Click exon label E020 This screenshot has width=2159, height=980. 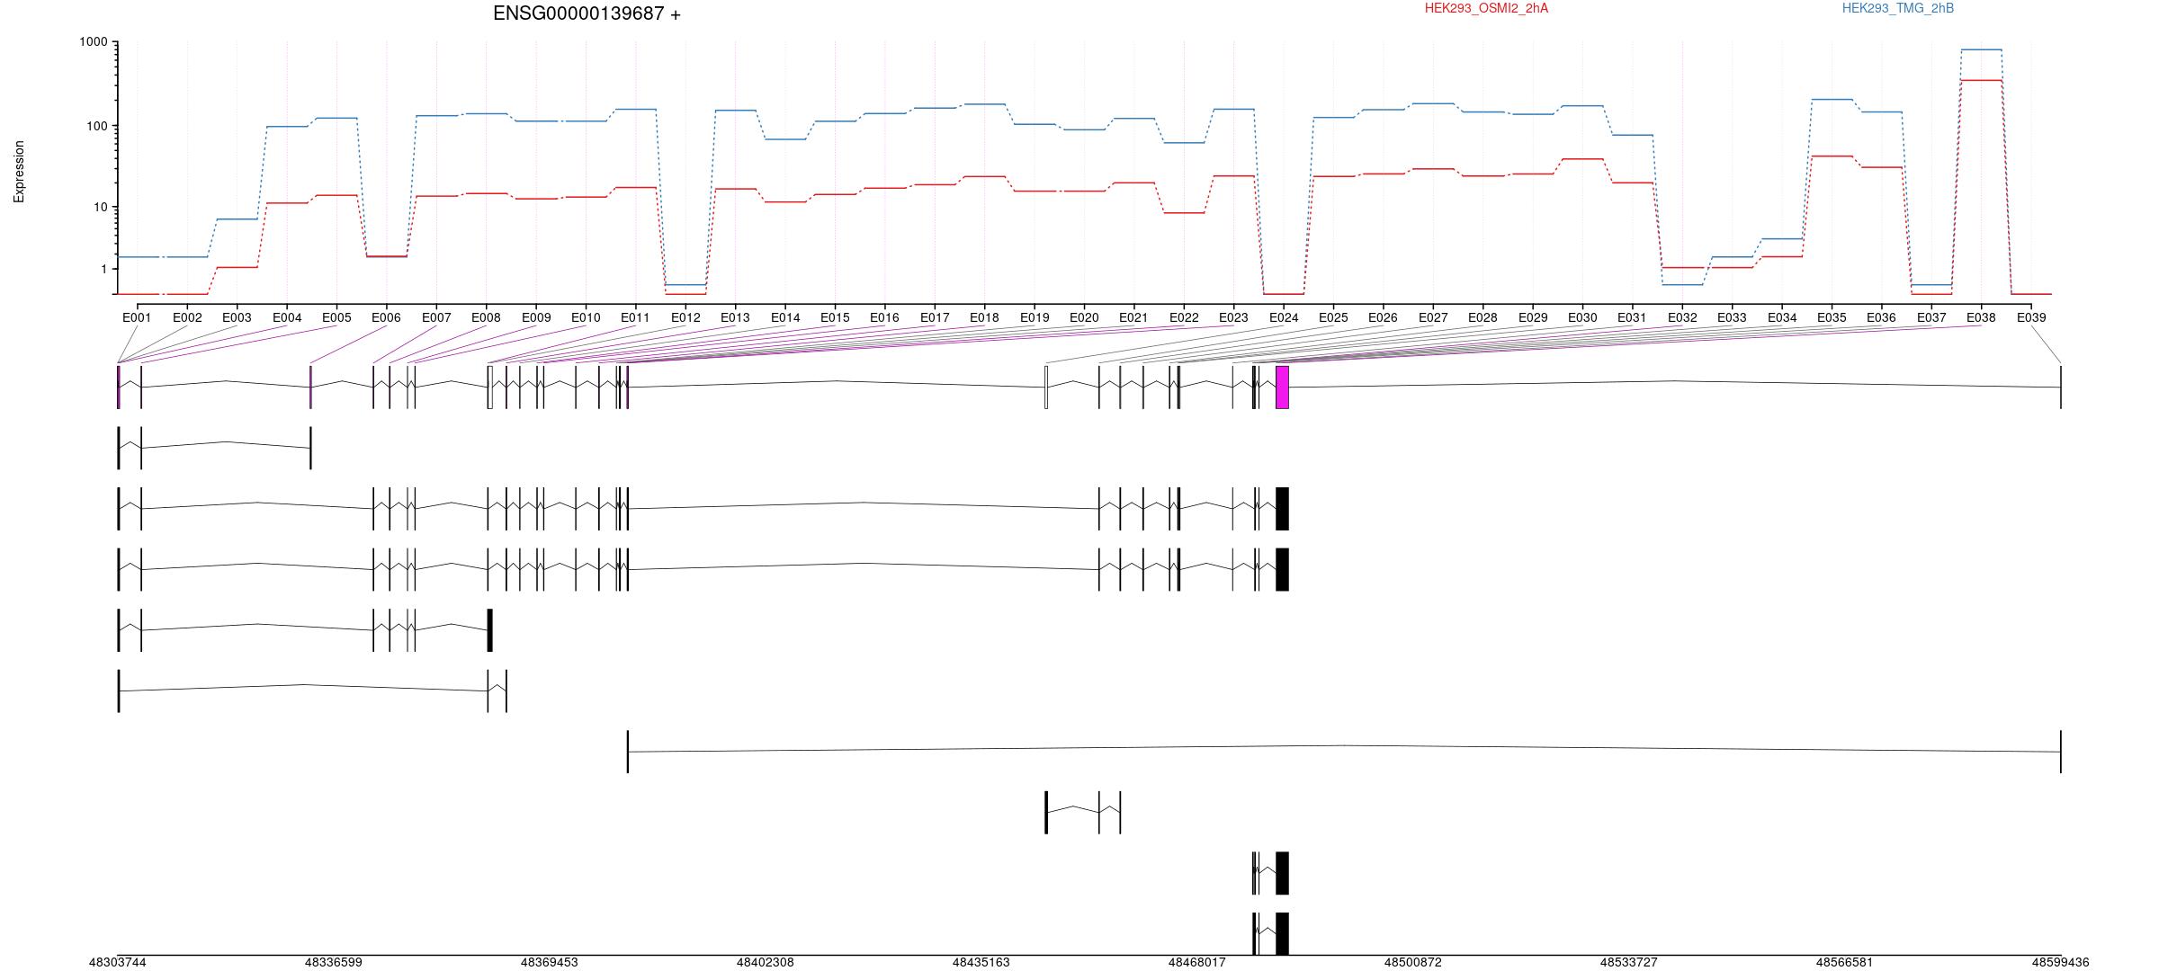(1084, 317)
